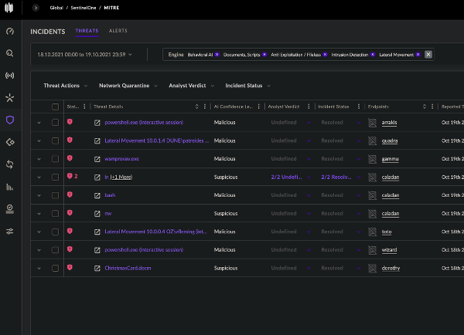The height and width of the screenshot is (335, 464).
Task: Remove the Behavioral AI filter chip
Action: tap(217, 54)
